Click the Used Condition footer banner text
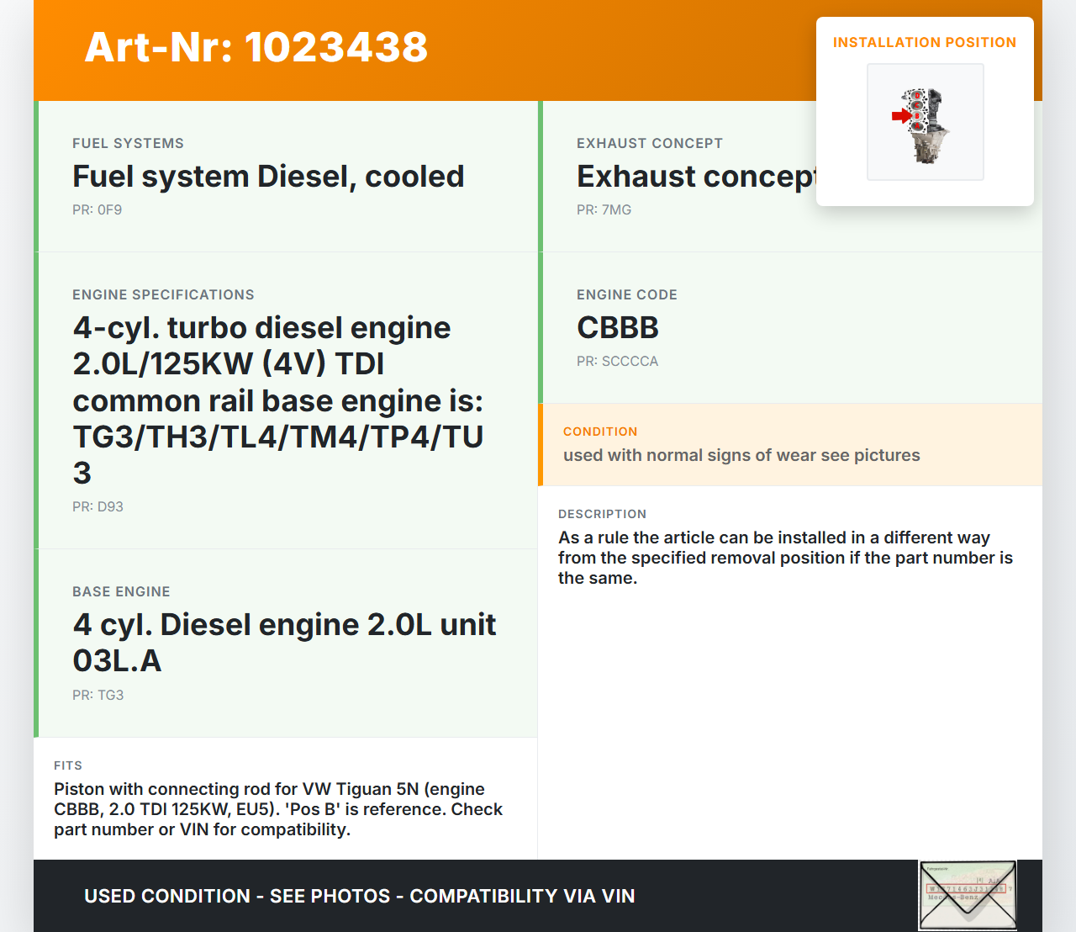 click(x=359, y=896)
